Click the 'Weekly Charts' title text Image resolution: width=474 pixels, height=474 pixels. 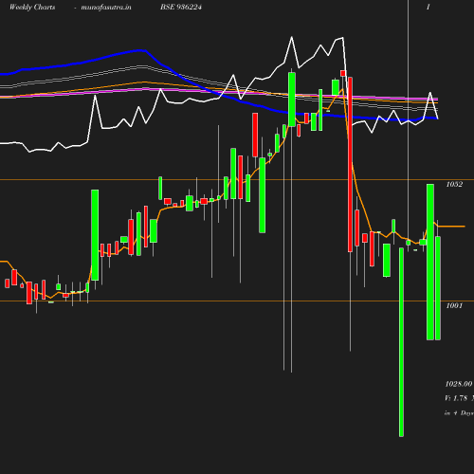tap(32, 7)
